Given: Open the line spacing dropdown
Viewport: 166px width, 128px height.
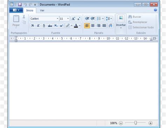Looking at the screenshot, I should 109,18.
